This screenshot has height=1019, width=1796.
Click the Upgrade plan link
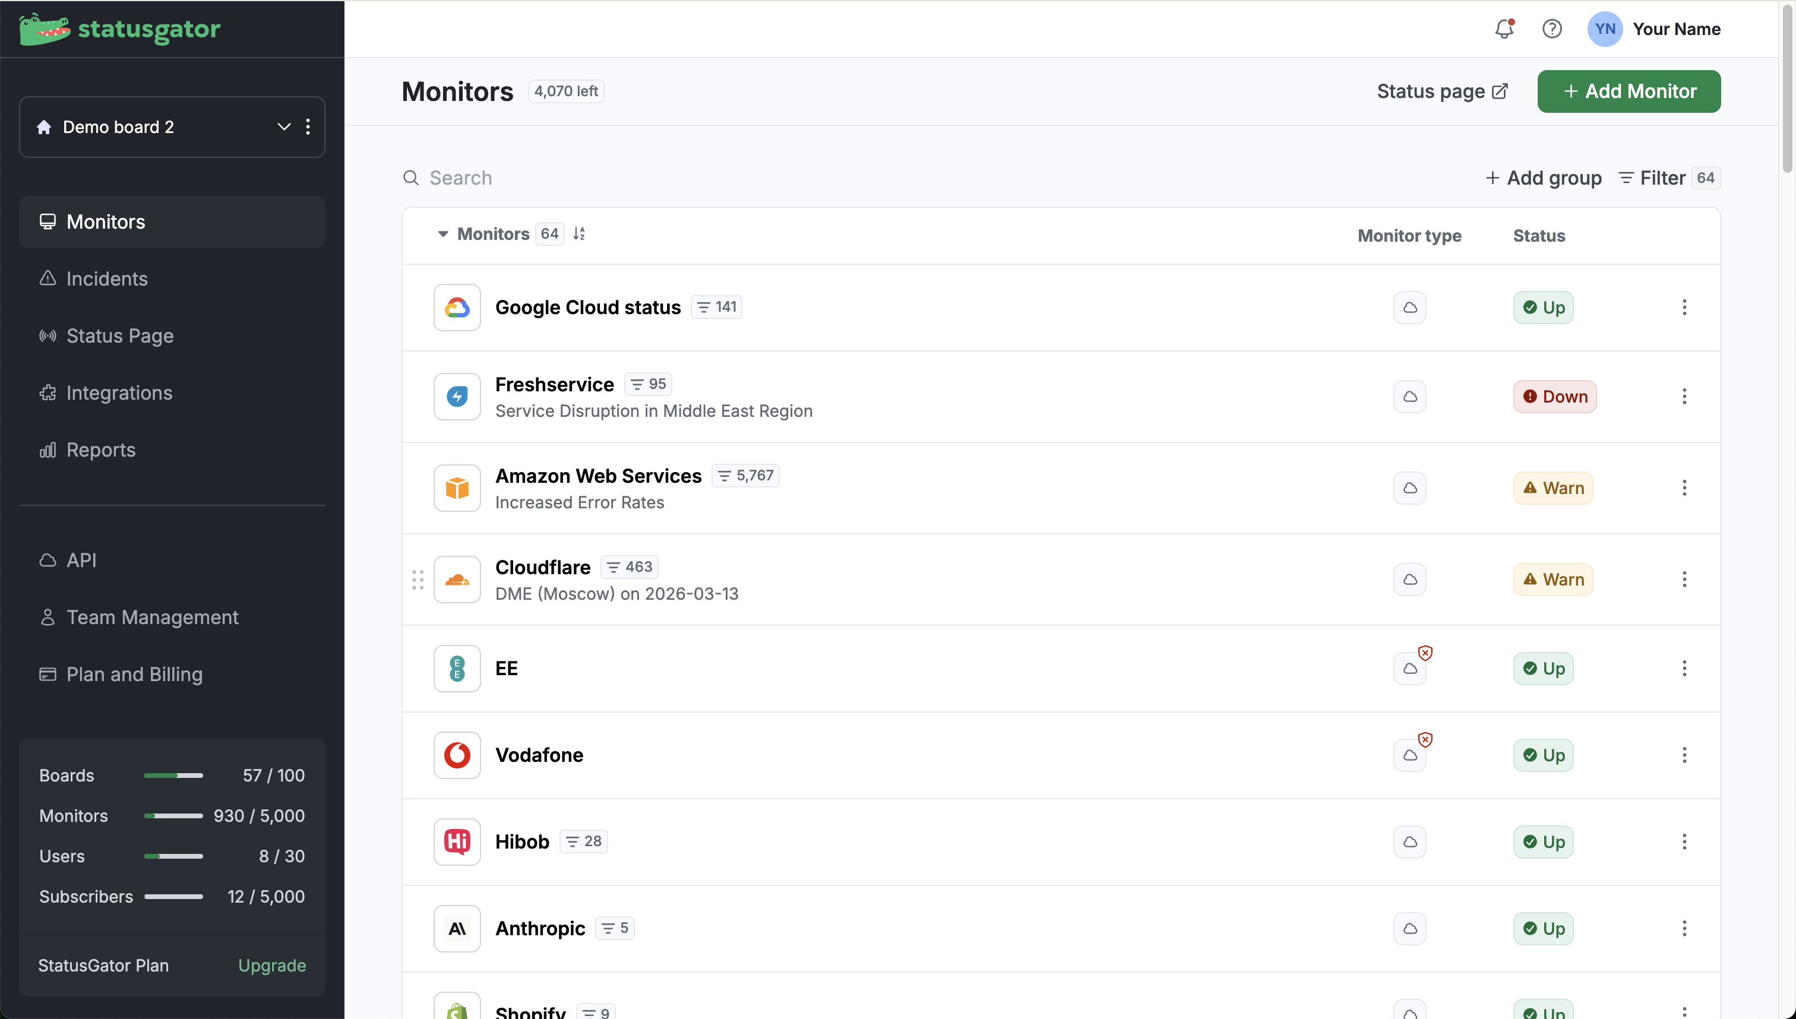pos(271,965)
